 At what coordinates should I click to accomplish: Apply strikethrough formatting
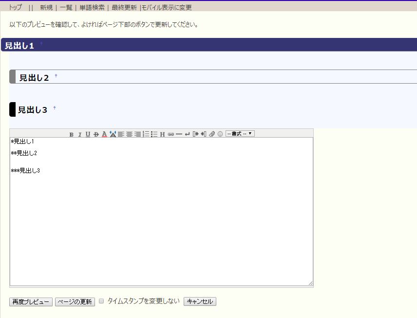point(96,134)
